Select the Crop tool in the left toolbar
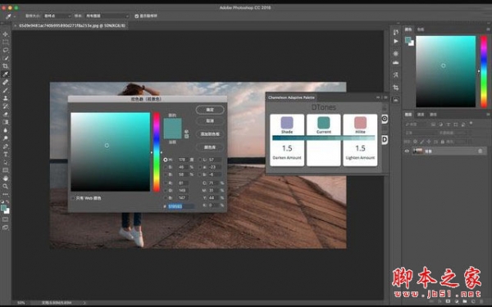492x307 pixels. 6,65
